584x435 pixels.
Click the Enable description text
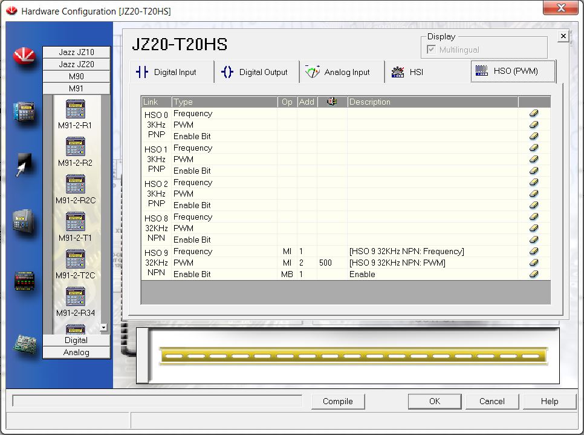[x=362, y=274]
